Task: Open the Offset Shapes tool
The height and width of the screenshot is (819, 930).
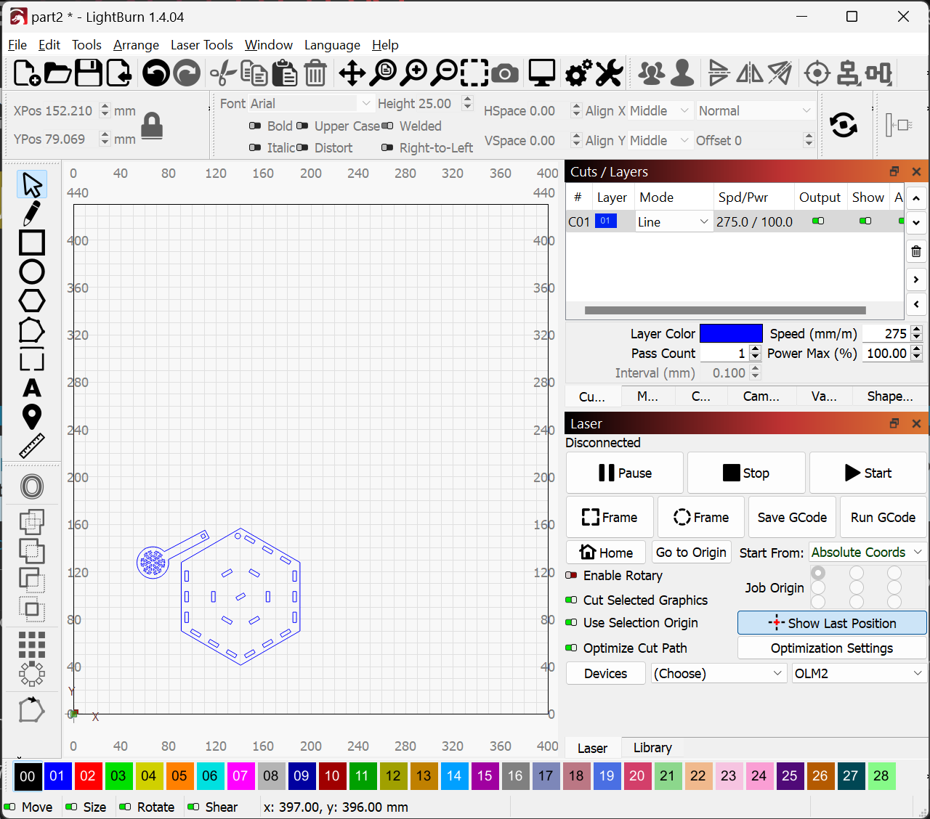Action: pyautogui.click(x=32, y=486)
